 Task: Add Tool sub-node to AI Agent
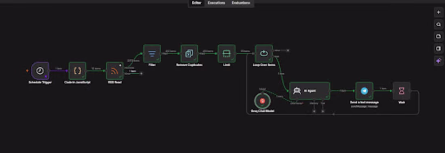[323, 111]
